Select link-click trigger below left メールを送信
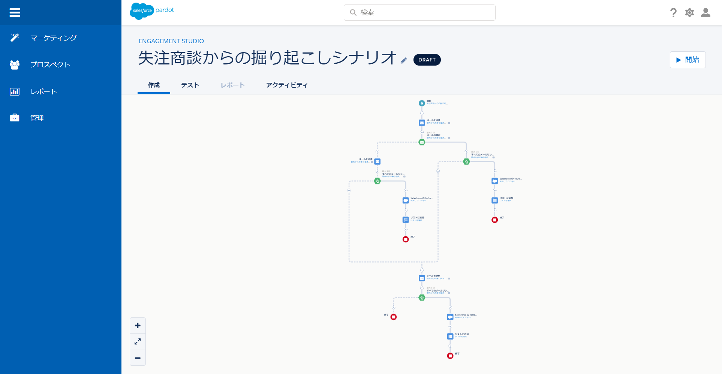The height and width of the screenshot is (374, 722). (377, 181)
